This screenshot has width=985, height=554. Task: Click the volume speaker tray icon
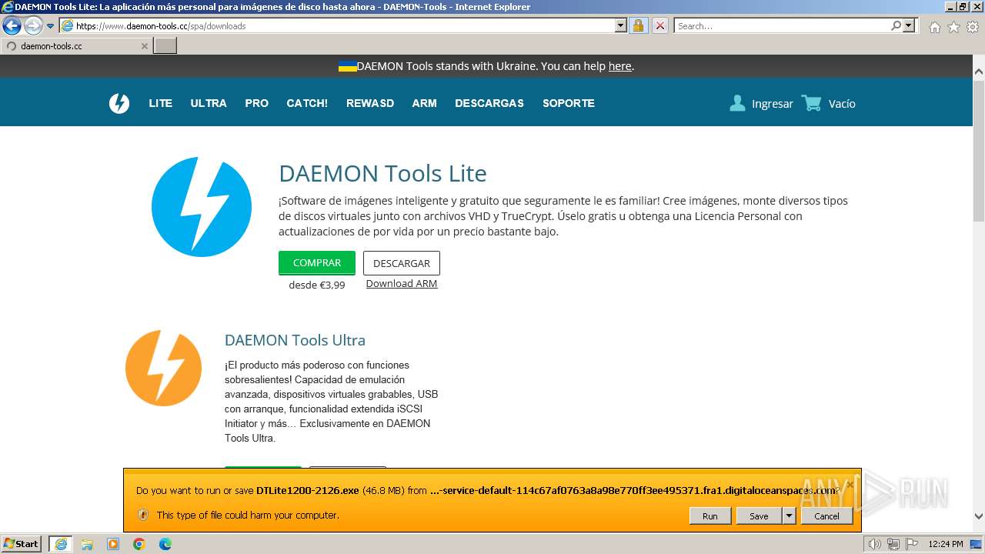(x=875, y=544)
